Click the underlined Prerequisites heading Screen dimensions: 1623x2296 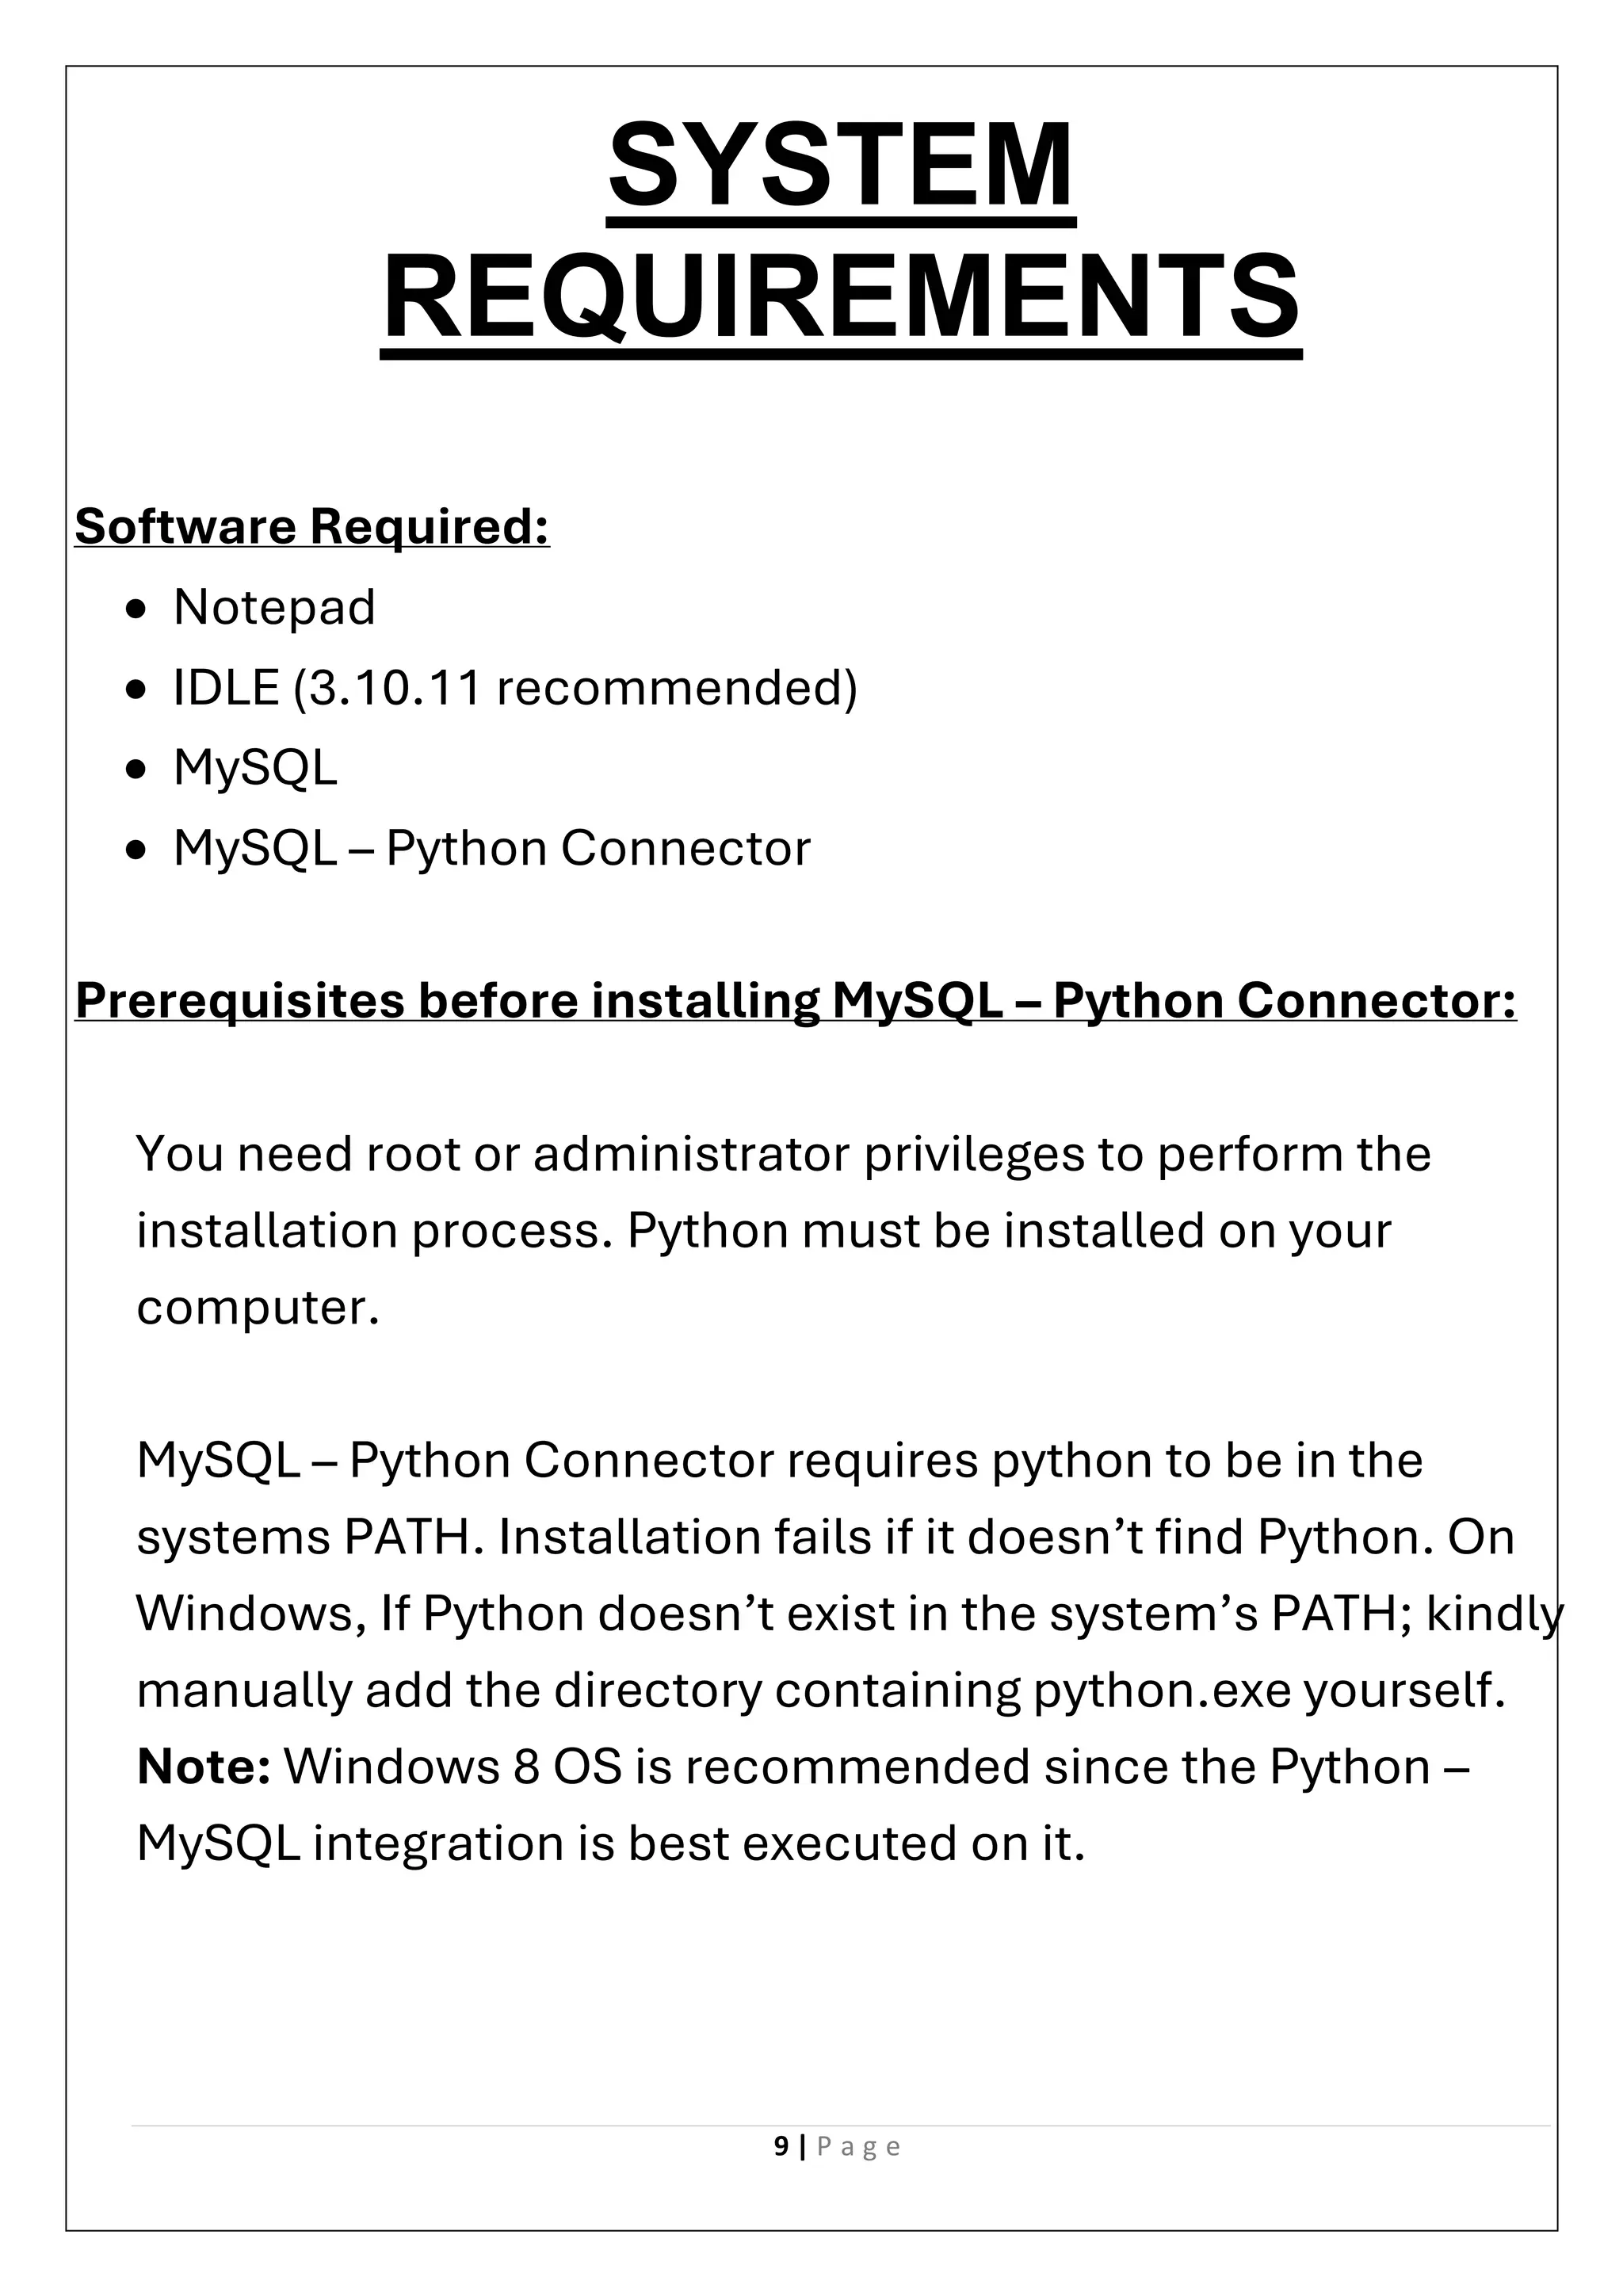(x=795, y=1001)
